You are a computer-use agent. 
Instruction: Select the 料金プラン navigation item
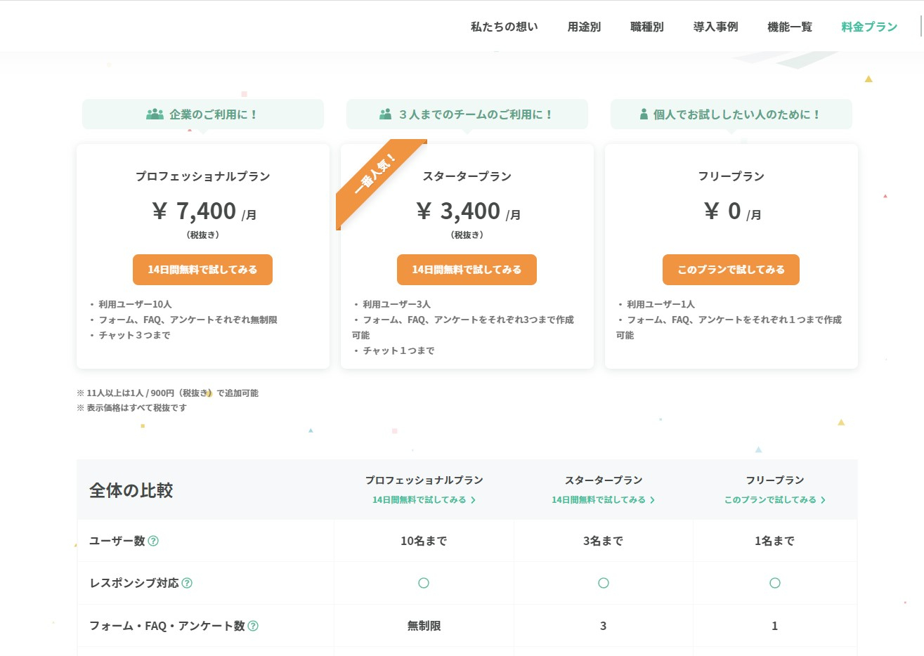point(869,27)
